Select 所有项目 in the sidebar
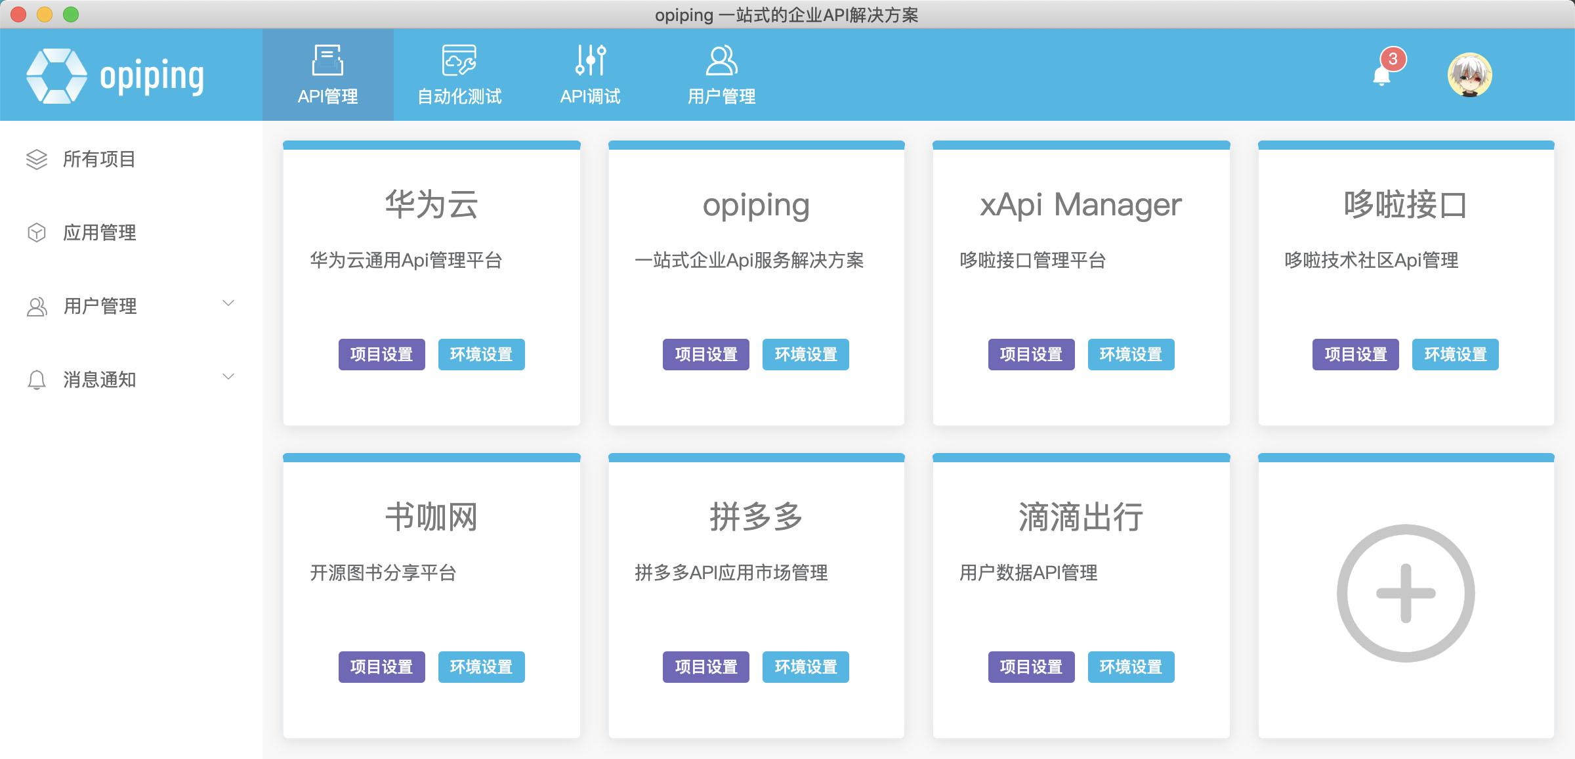Image resolution: width=1575 pixels, height=759 pixels. coord(131,159)
